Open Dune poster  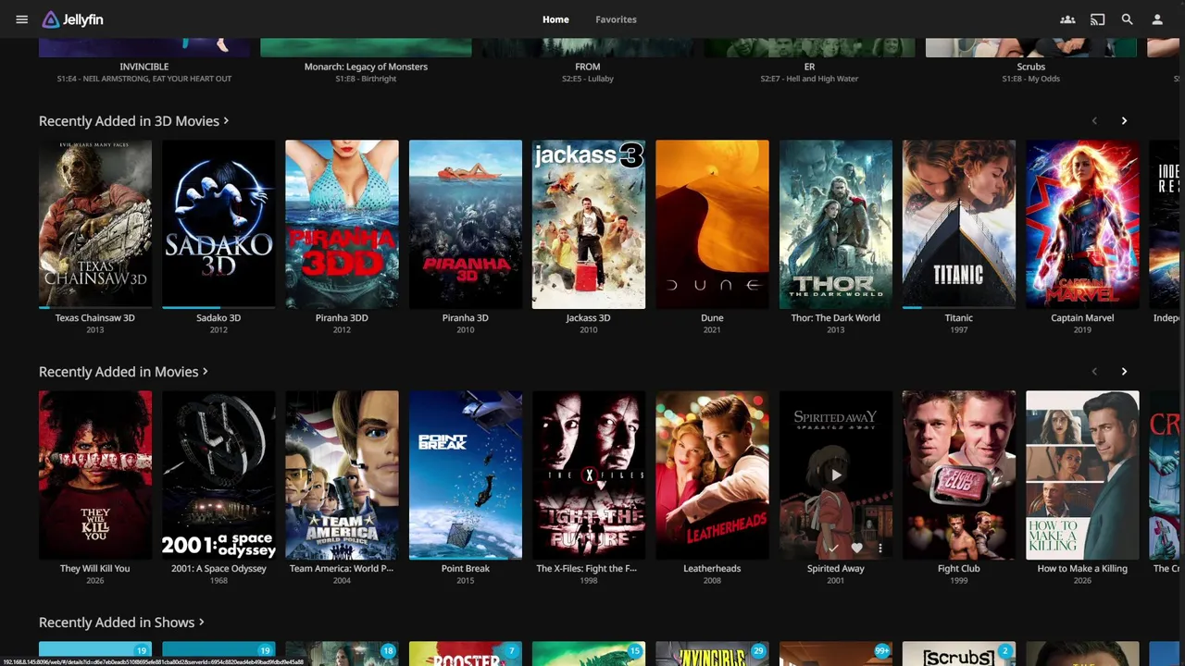[x=712, y=224]
